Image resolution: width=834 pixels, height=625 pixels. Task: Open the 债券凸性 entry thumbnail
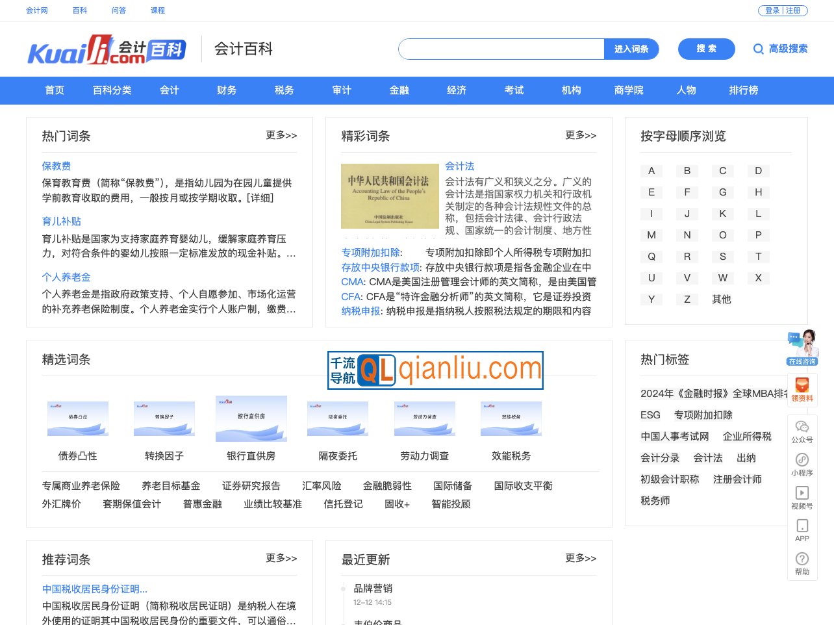click(x=77, y=419)
